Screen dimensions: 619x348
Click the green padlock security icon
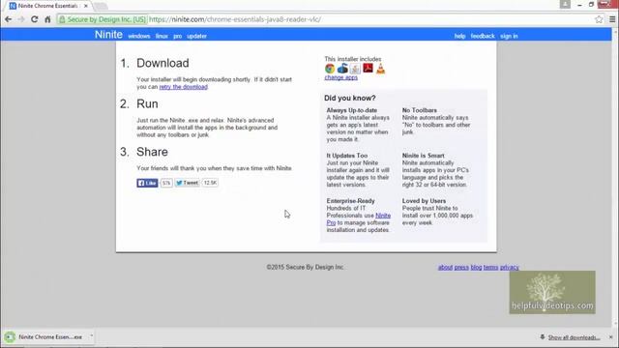[62, 19]
